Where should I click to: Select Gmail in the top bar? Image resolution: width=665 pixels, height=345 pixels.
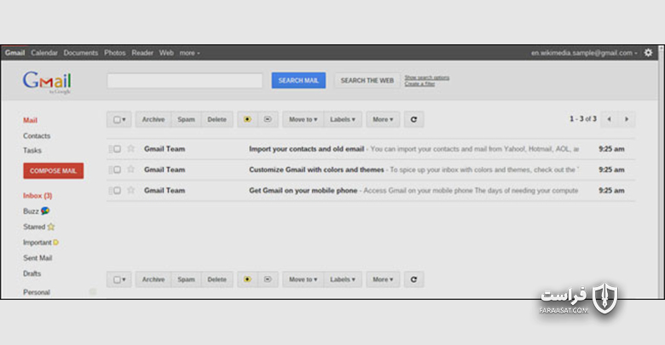[14, 53]
